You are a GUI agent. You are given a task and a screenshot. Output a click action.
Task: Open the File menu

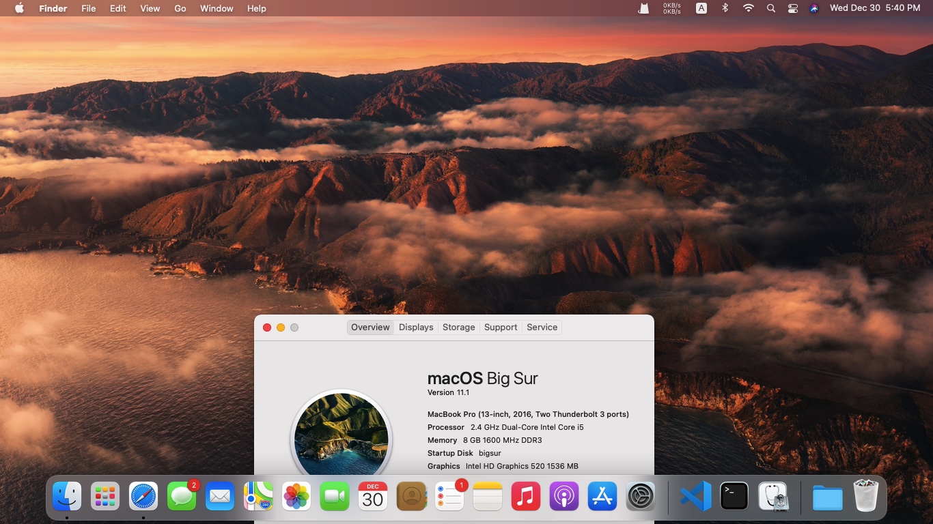pyautogui.click(x=89, y=8)
